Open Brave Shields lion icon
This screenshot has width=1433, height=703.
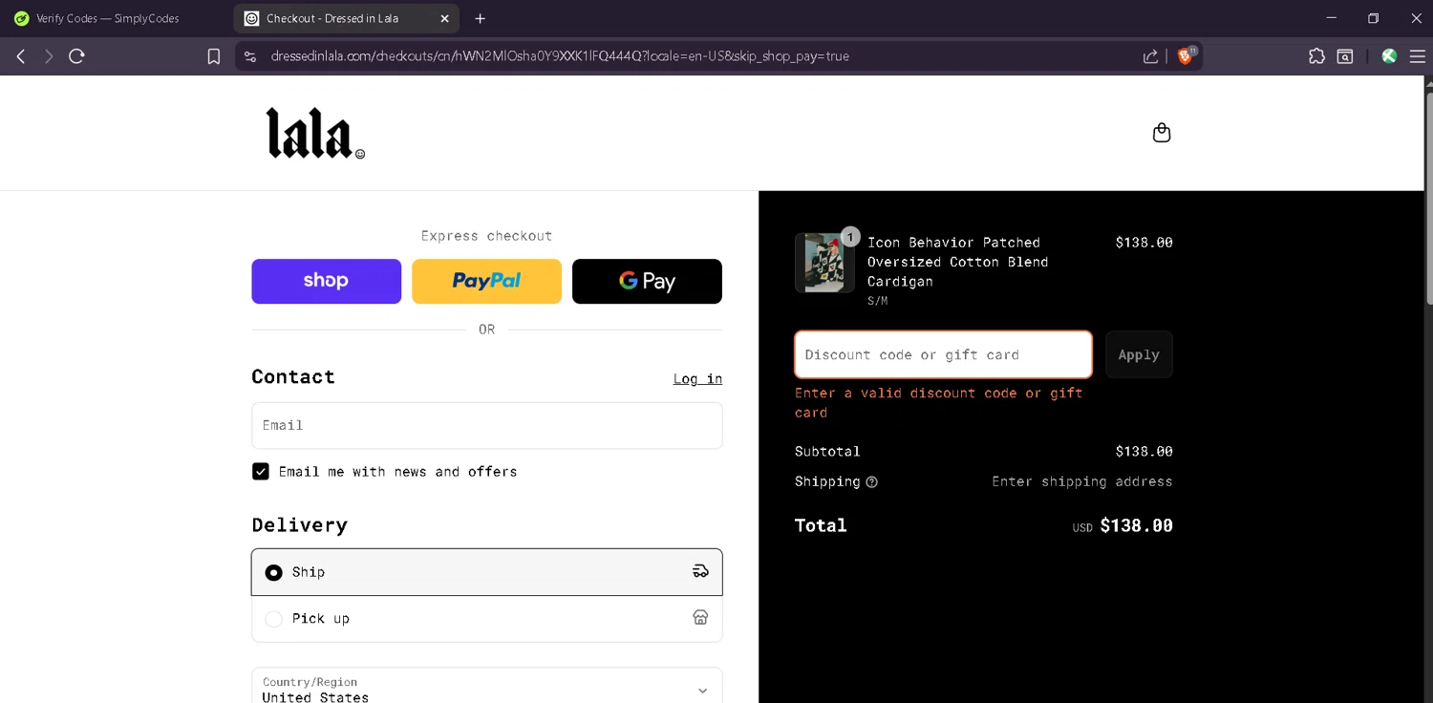(x=1186, y=55)
